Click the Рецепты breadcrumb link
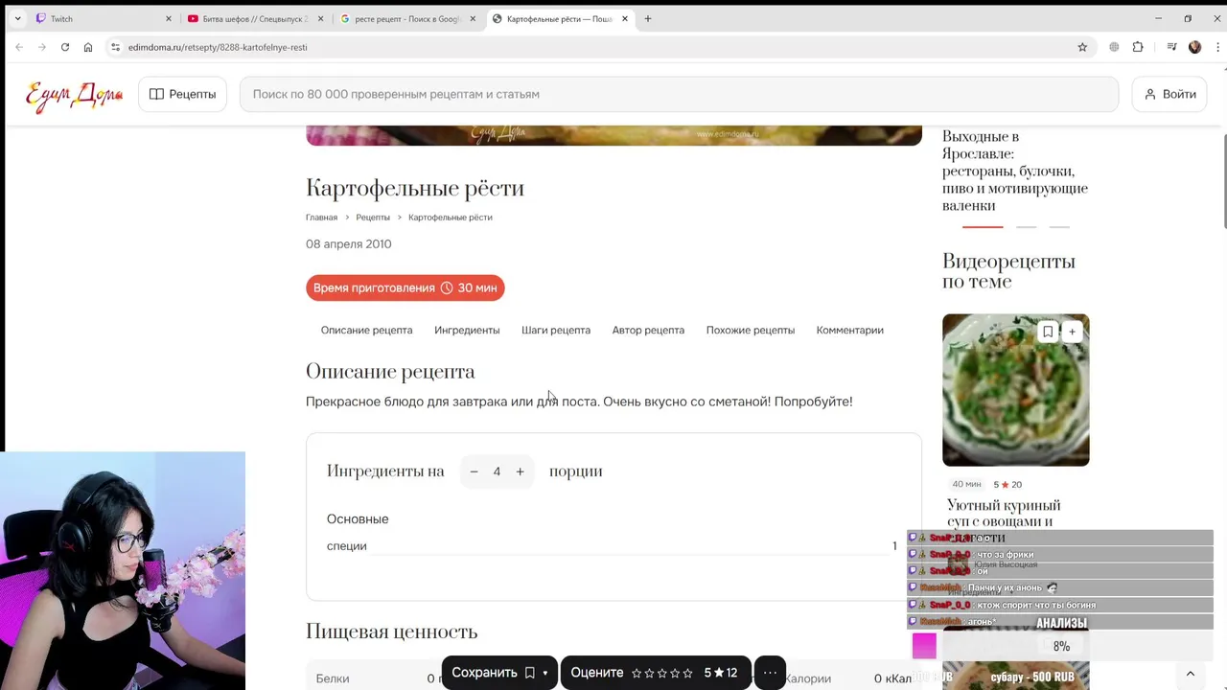The image size is (1227, 690). [x=373, y=218]
